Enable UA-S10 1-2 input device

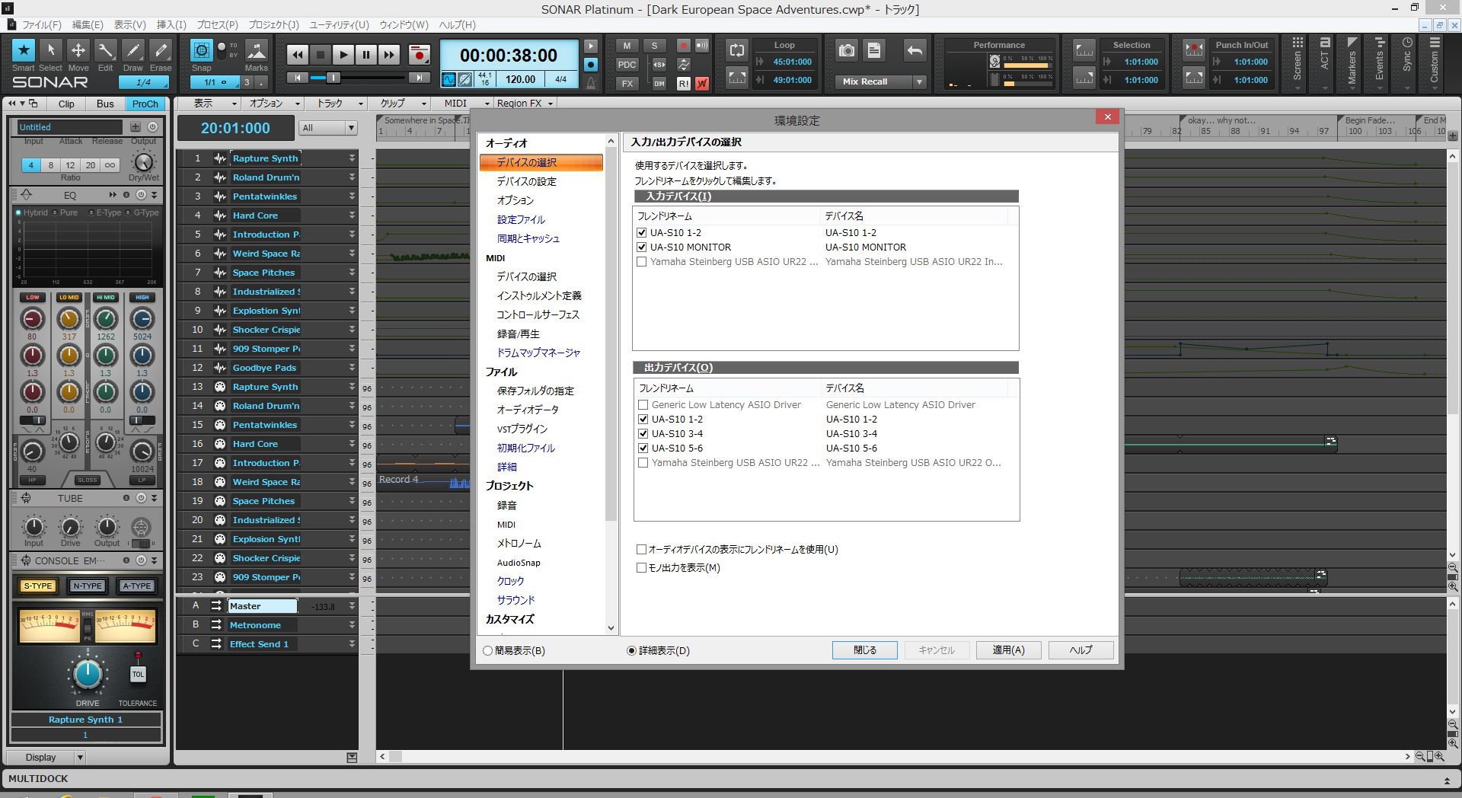[x=642, y=233]
